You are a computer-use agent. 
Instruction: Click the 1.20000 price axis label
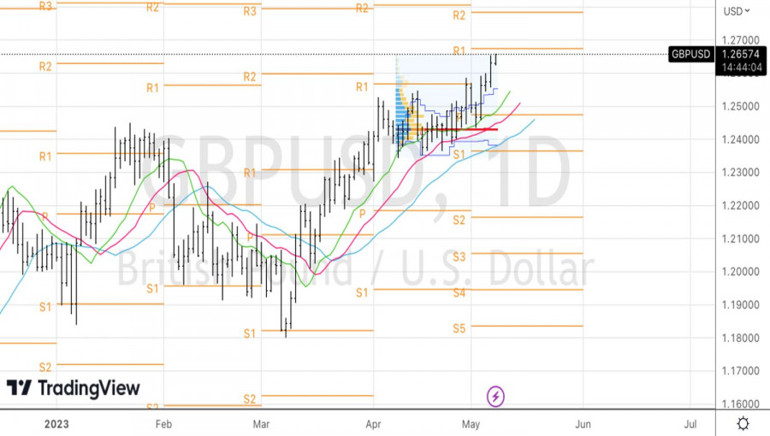pyautogui.click(x=741, y=272)
